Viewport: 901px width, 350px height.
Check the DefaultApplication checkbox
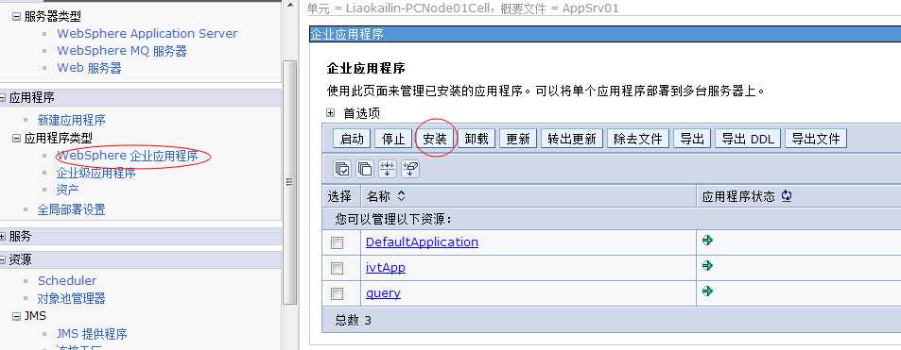pos(338,243)
